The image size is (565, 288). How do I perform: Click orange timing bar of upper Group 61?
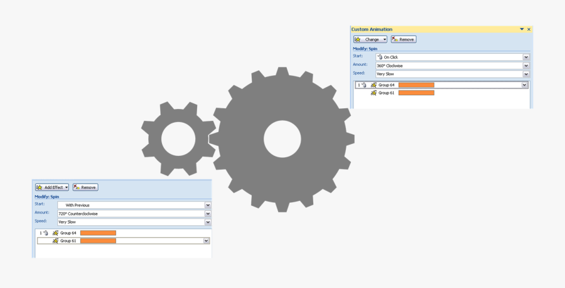416,93
